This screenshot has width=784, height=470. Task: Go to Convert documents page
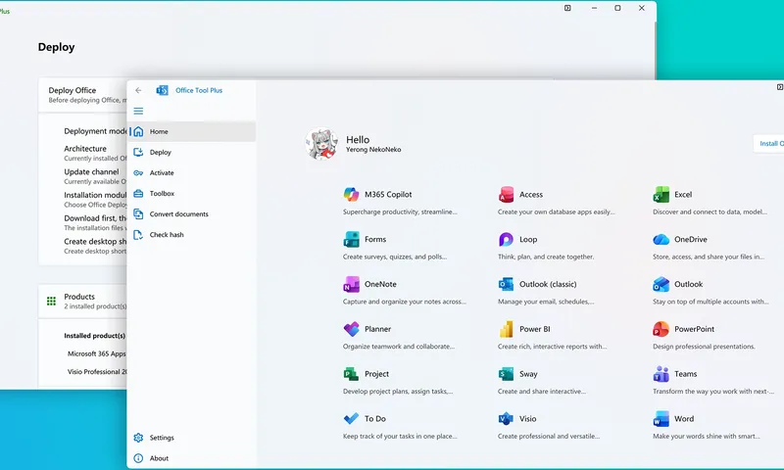pos(192,213)
